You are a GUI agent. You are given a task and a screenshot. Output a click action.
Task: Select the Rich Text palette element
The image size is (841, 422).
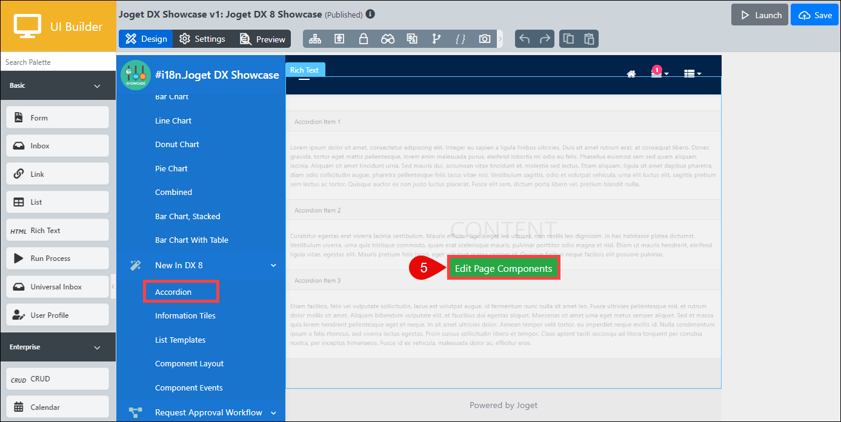point(58,230)
